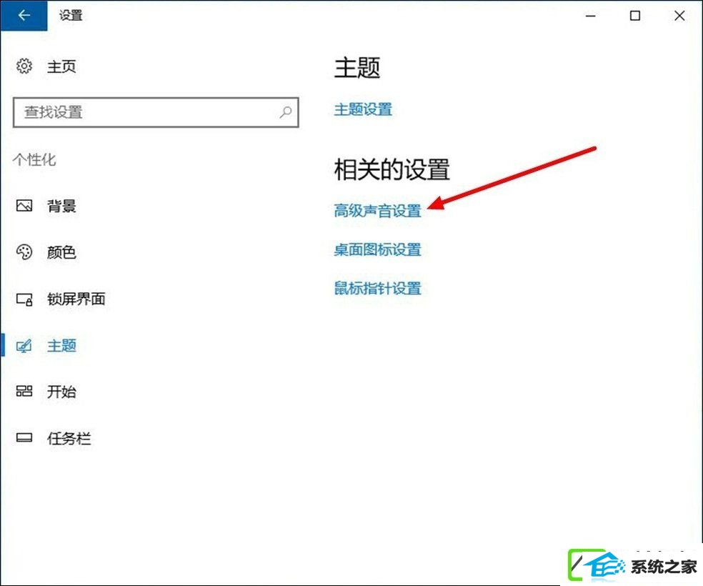Close the 设置 window
This screenshot has width=703, height=586.
coord(679,16)
